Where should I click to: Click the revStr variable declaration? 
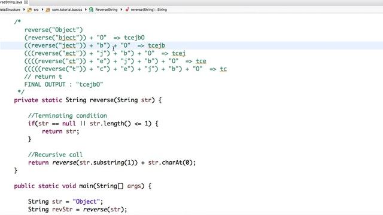[62, 209]
